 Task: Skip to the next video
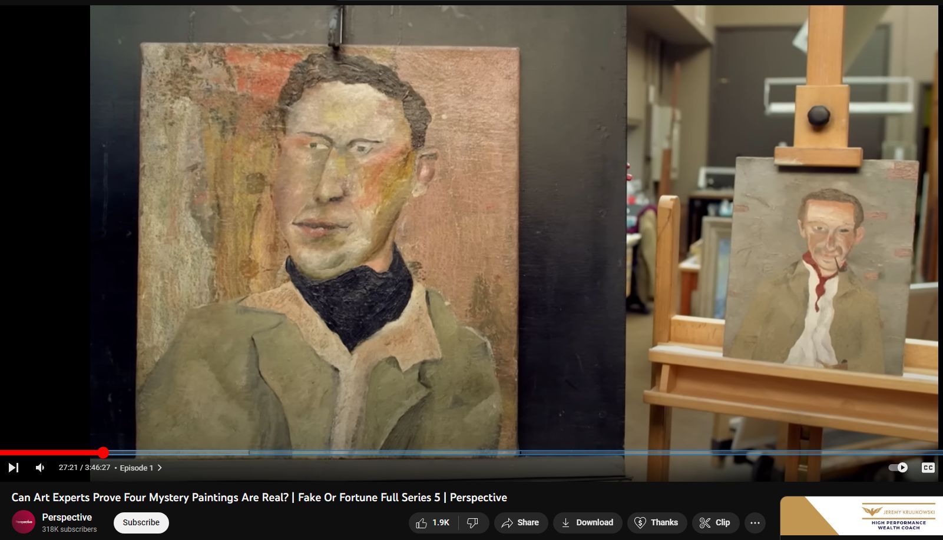tap(13, 467)
